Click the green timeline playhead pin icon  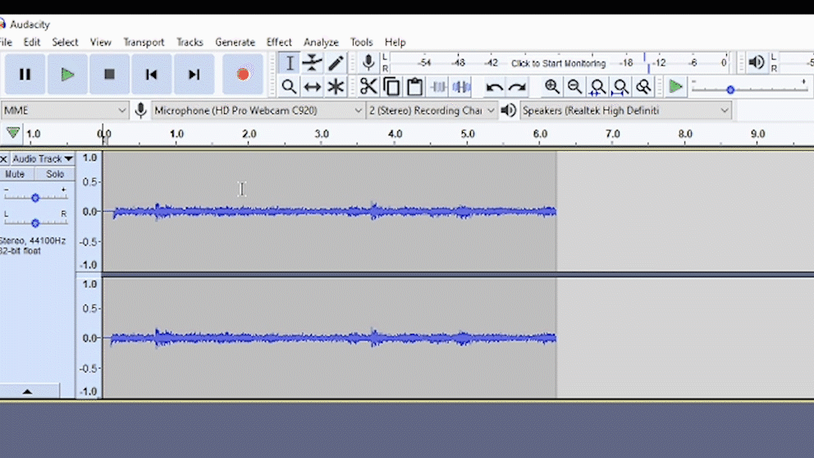click(13, 134)
